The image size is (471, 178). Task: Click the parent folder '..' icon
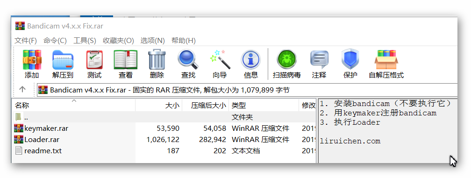pyautogui.click(x=18, y=117)
